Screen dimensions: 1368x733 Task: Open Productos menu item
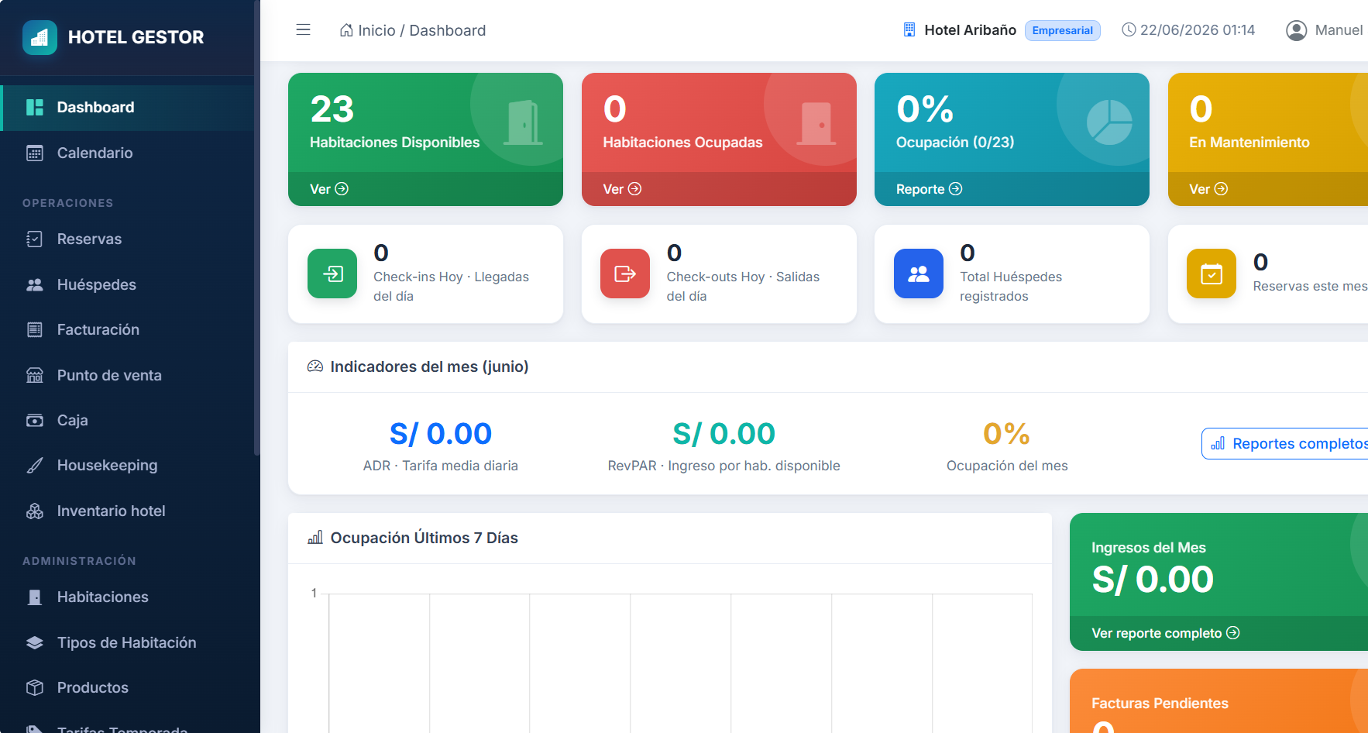(x=129, y=687)
